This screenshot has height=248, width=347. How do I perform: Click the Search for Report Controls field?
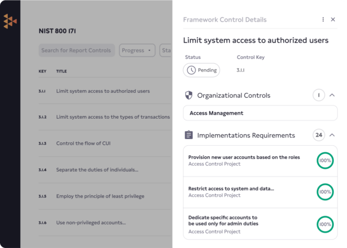click(x=77, y=51)
